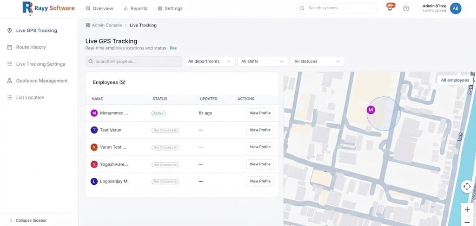
Task: Click the Admin Console breadcrumb grid icon
Action: (x=88, y=25)
